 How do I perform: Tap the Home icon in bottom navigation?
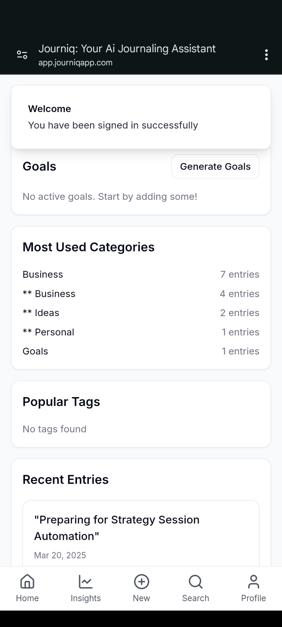tap(27, 582)
